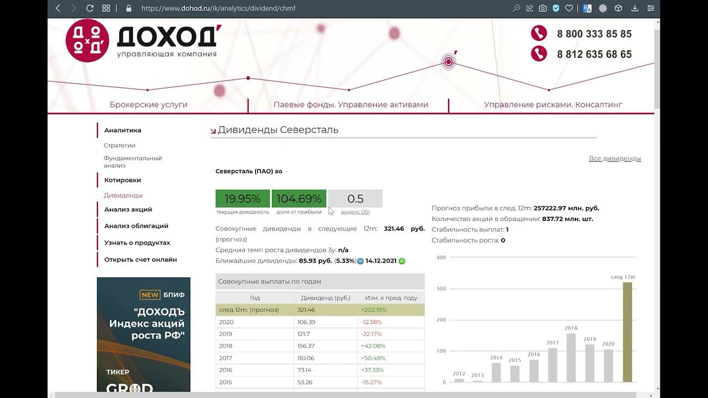
Task: Click the Изм. к пред. году column header
Action: click(x=391, y=297)
